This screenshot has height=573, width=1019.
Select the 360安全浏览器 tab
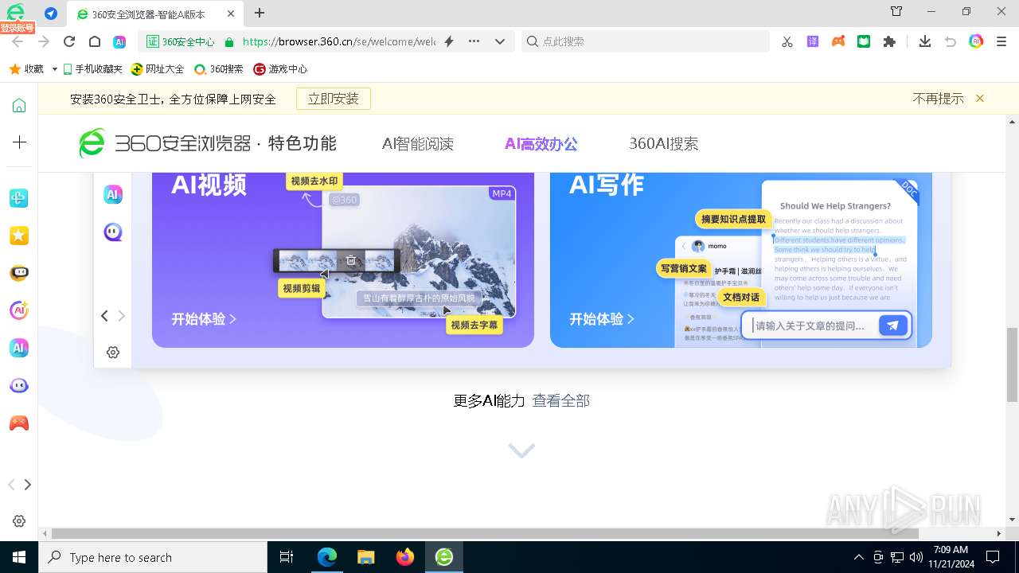click(x=156, y=14)
